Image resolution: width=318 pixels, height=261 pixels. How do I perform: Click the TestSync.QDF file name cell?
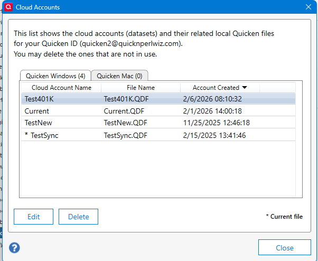[126, 135]
